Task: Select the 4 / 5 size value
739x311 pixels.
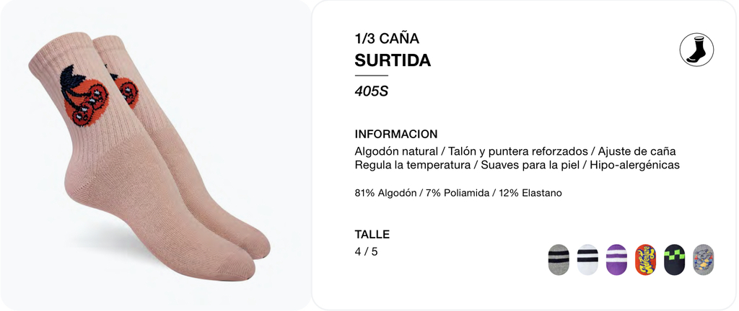Action: [366, 251]
